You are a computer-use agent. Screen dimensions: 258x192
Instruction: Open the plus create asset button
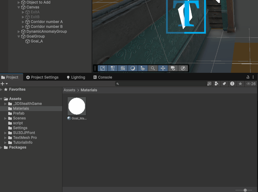pyautogui.click(x=4, y=84)
